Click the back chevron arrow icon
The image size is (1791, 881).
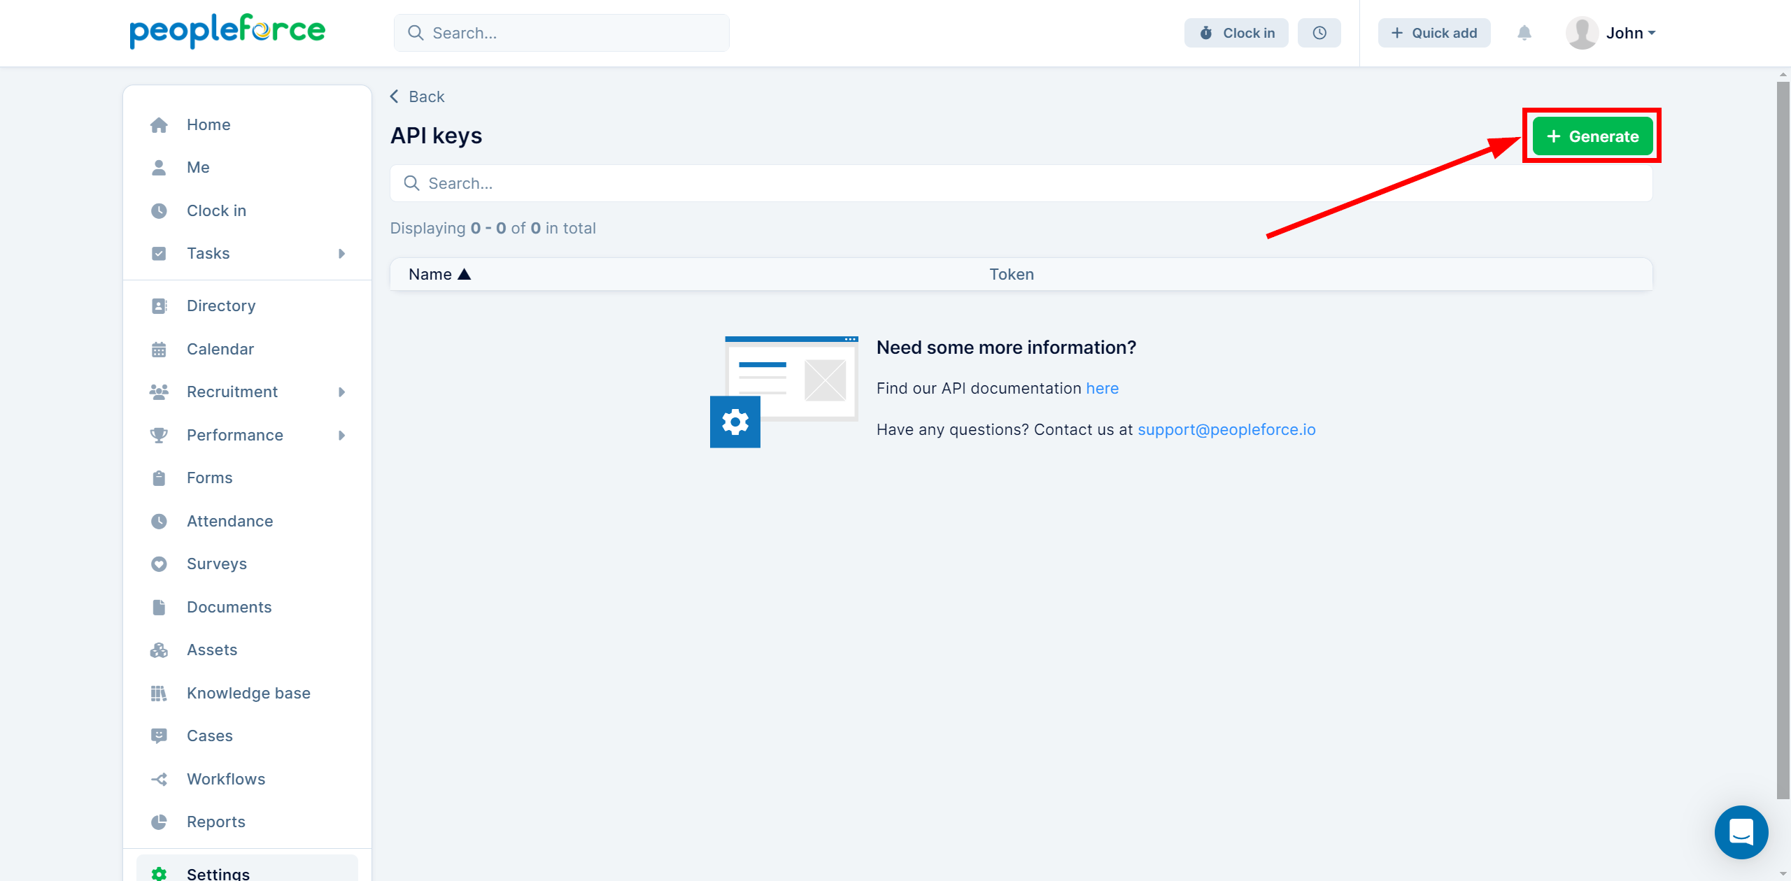tap(395, 96)
